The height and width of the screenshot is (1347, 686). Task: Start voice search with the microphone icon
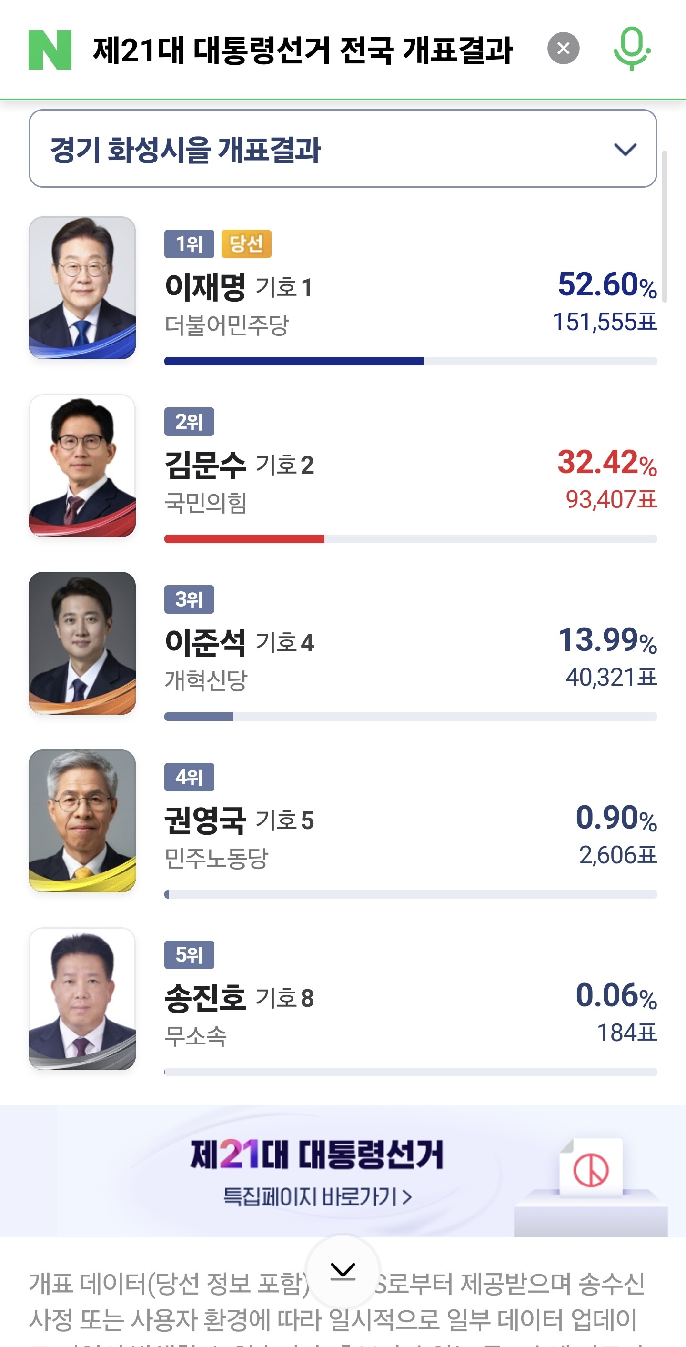(632, 49)
